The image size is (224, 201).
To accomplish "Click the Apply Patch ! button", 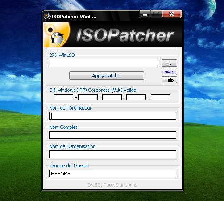I will coord(107,76).
